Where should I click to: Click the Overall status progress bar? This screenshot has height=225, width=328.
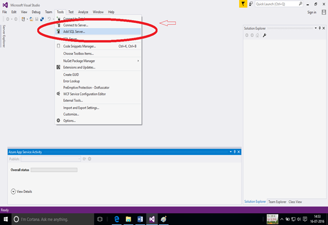click(54, 170)
